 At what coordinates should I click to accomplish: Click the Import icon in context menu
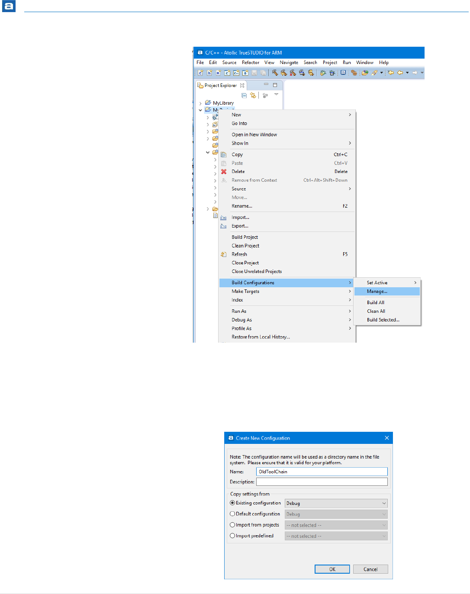point(224,218)
